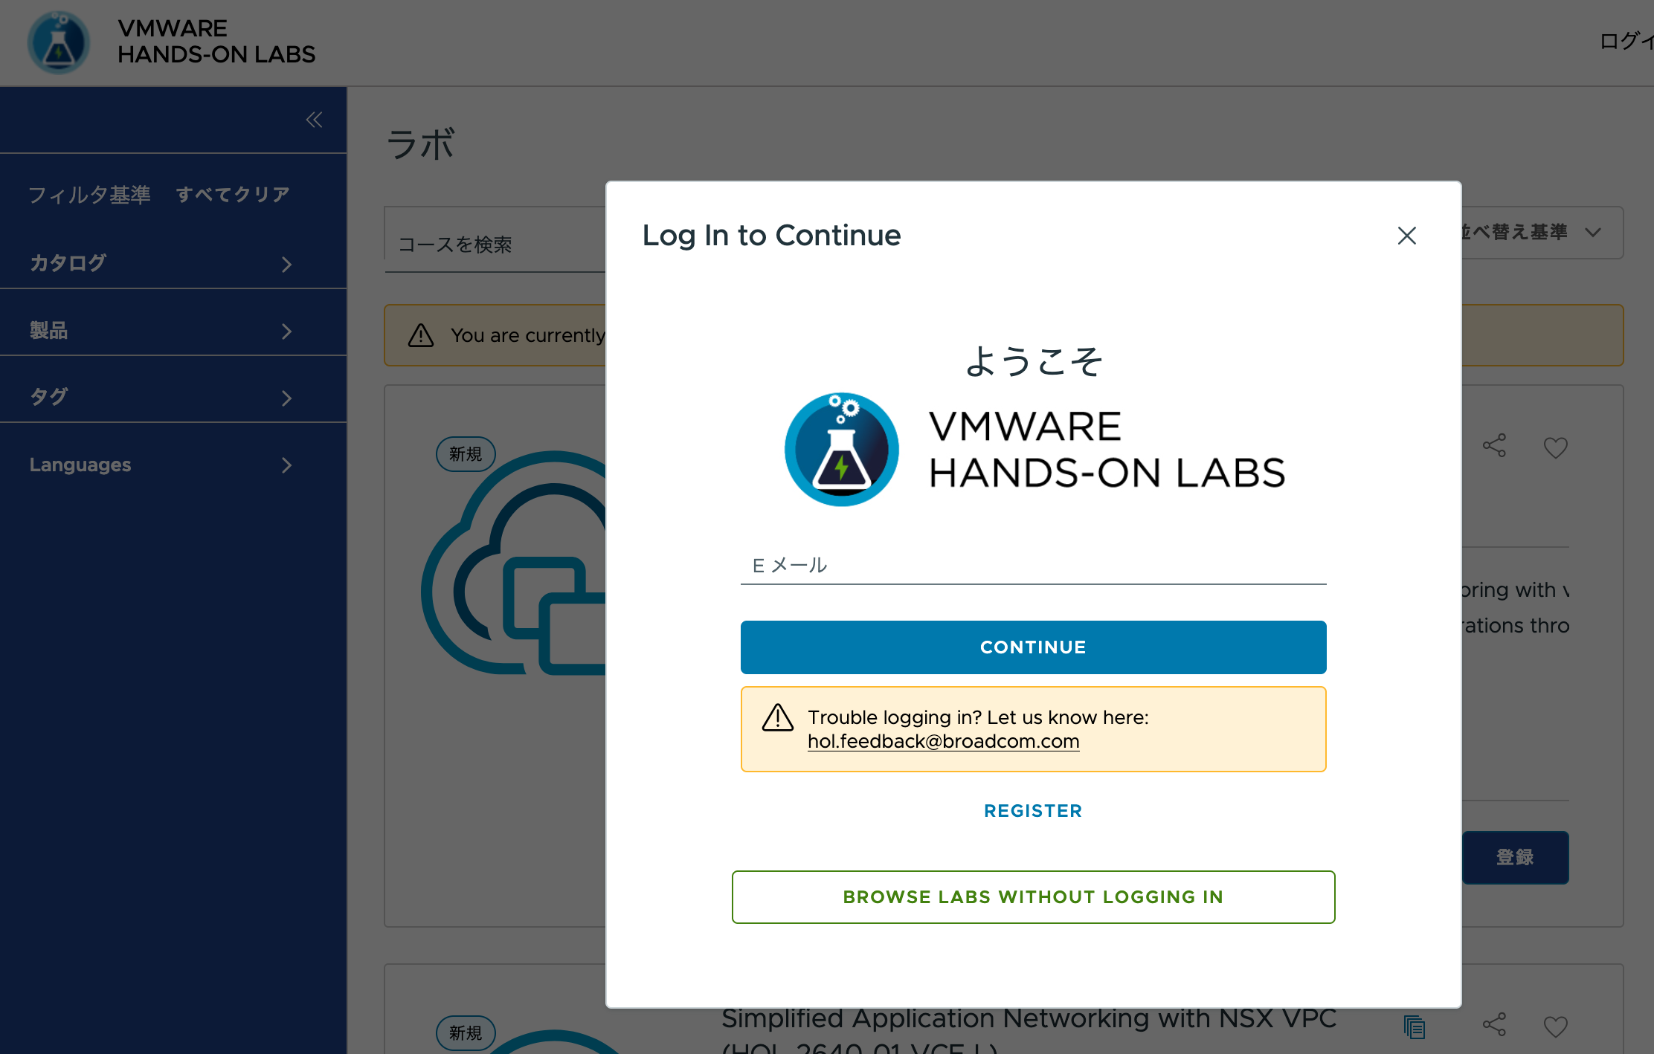Click the E メール input field
The height and width of the screenshot is (1054, 1654).
[1032, 565]
